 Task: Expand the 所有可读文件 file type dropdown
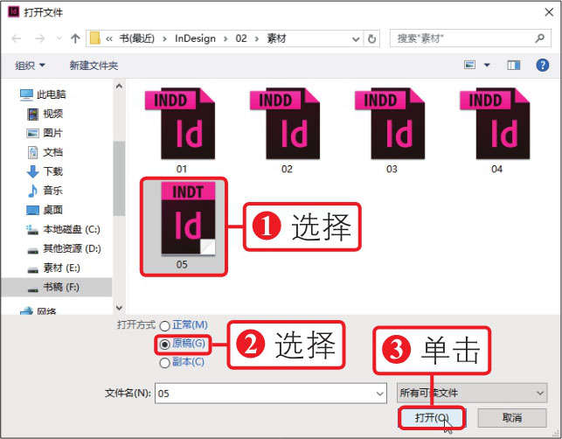[x=471, y=394]
